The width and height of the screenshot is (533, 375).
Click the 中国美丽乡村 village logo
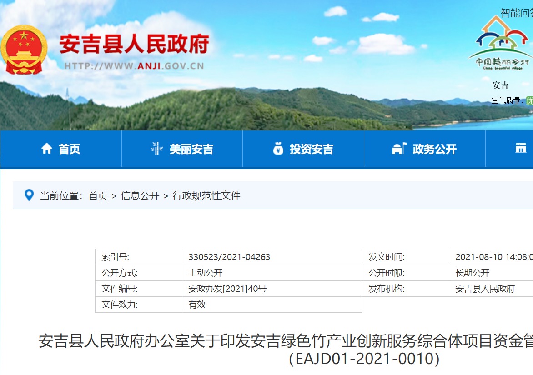501,44
